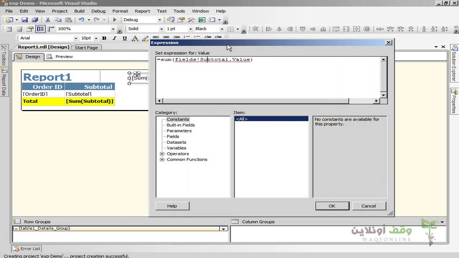Open the table1_Details_Group row group dropdown
The width and height of the screenshot is (459, 258).
pyautogui.click(x=223, y=229)
